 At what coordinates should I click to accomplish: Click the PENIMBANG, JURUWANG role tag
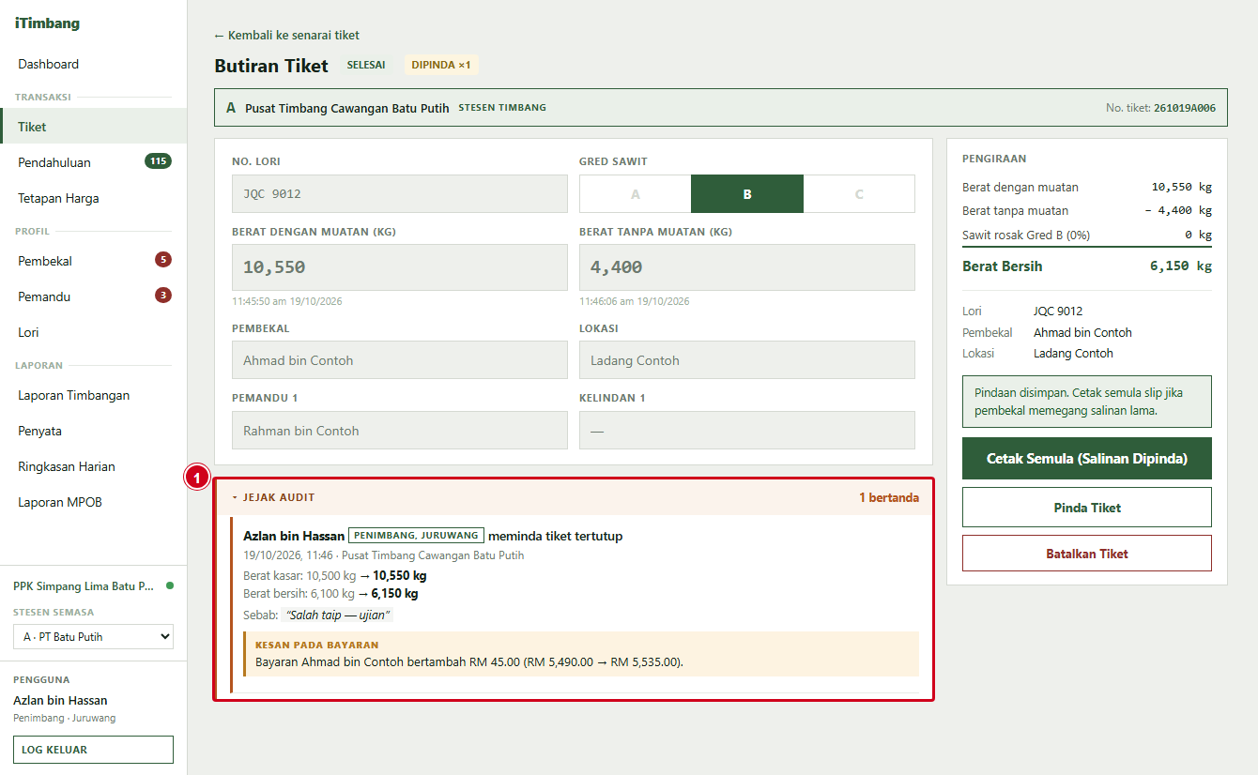416,536
